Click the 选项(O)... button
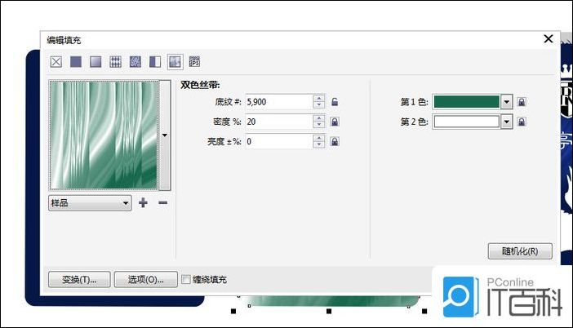The image size is (573, 328). [146, 280]
